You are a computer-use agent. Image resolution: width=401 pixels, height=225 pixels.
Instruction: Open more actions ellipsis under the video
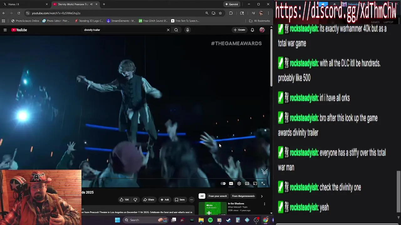coord(191,200)
